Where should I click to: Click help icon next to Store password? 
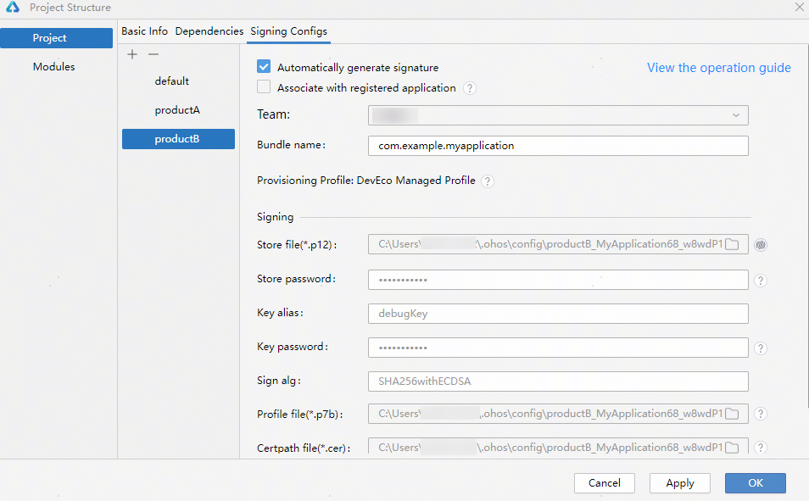pos(761,280)
